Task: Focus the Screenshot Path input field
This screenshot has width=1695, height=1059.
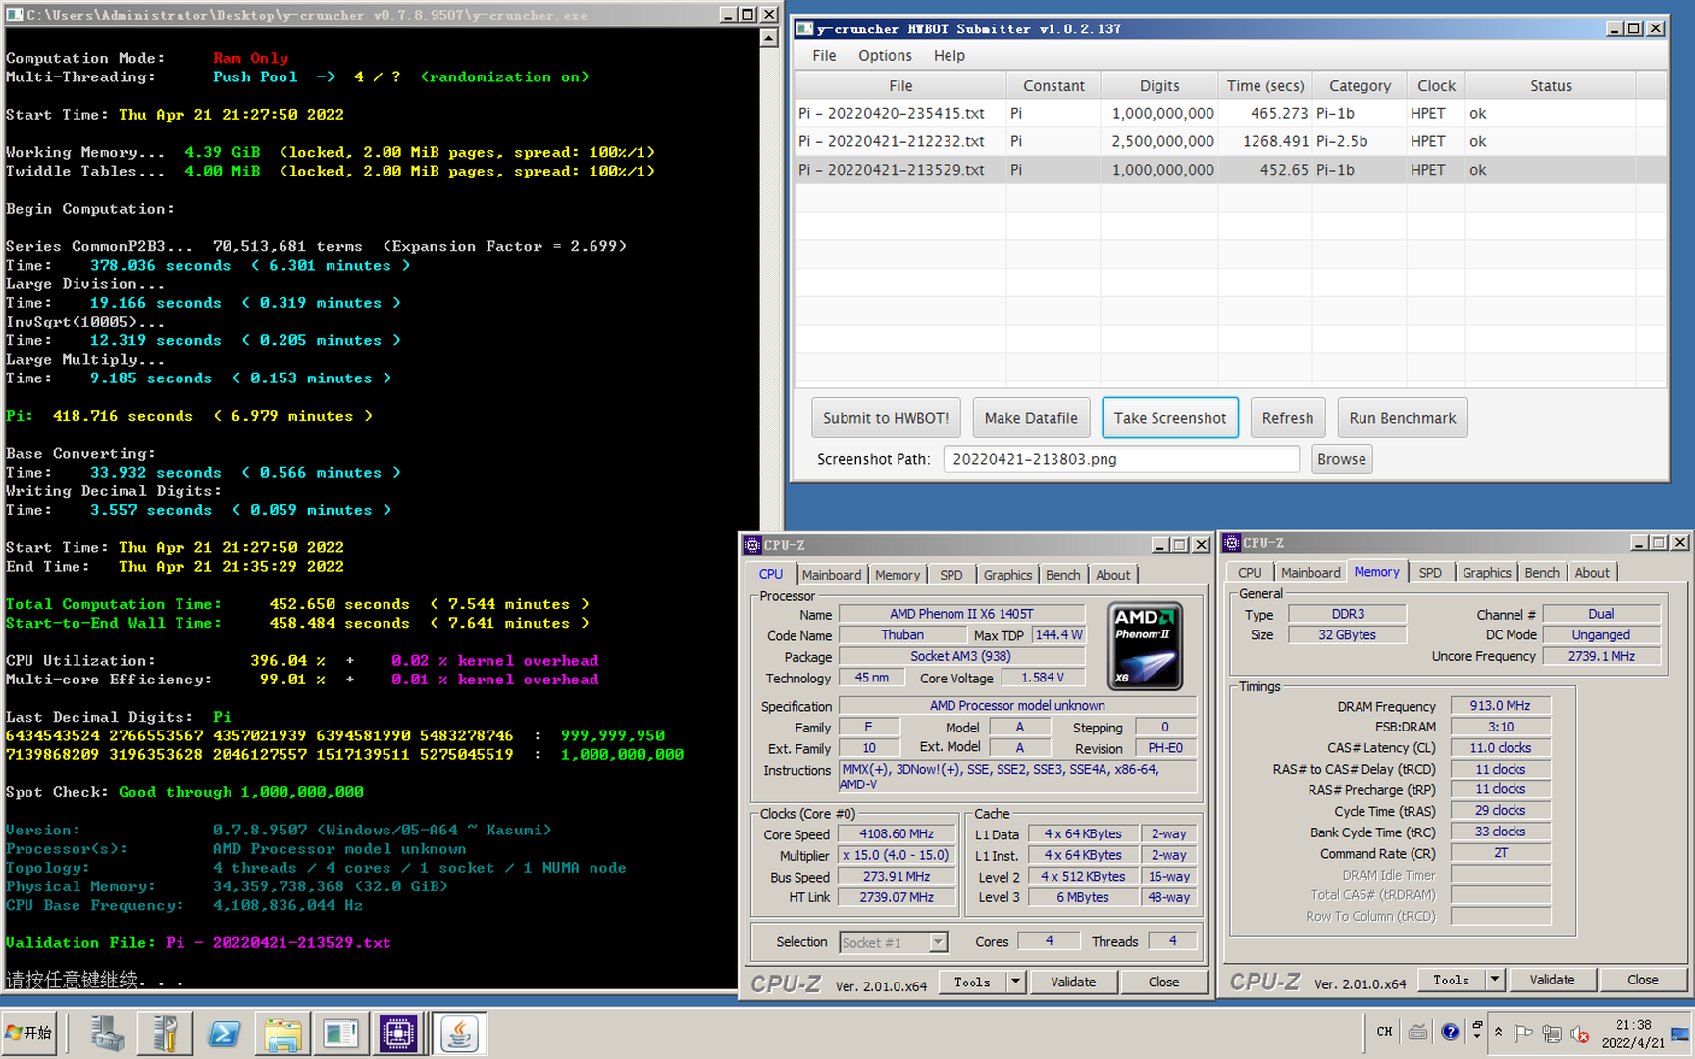Action: [x=1121, y=459]
